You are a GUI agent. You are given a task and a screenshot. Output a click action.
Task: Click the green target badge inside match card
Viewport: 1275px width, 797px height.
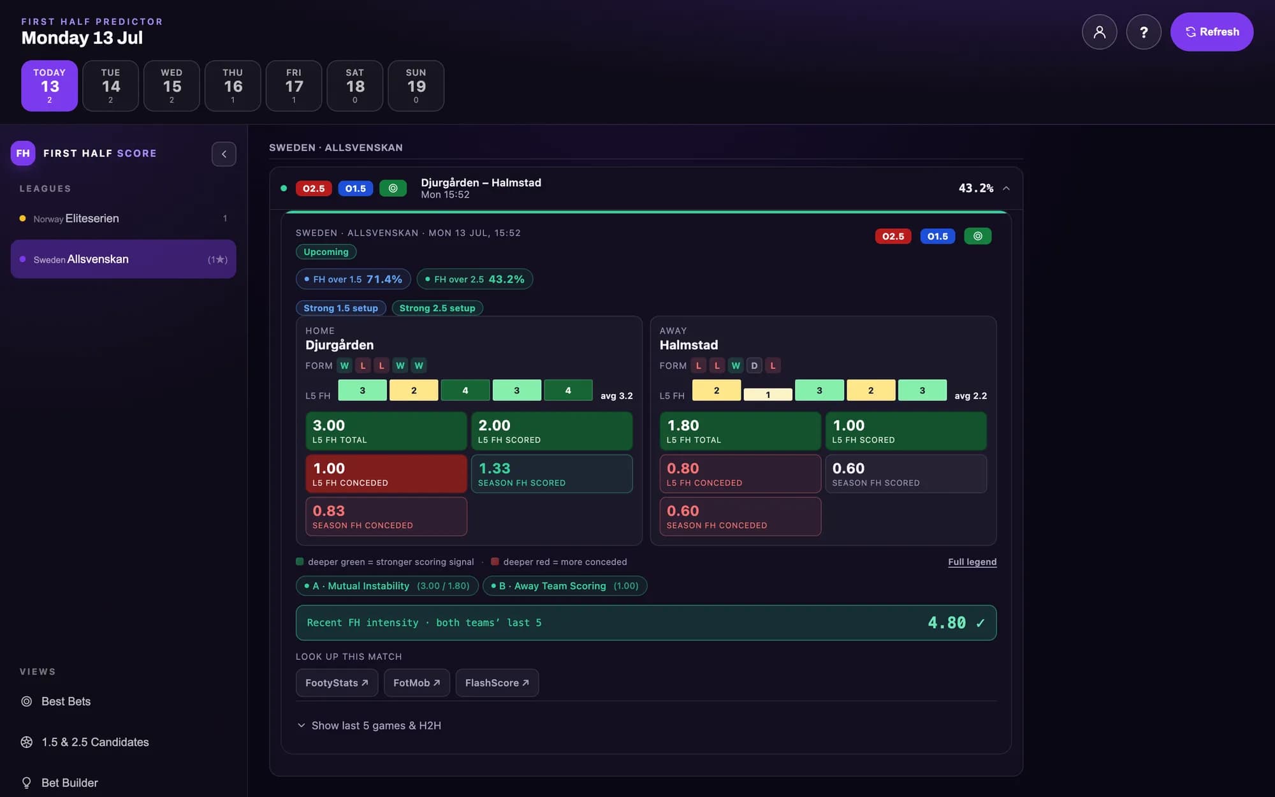pyautogui.click(x=978, y=236)
